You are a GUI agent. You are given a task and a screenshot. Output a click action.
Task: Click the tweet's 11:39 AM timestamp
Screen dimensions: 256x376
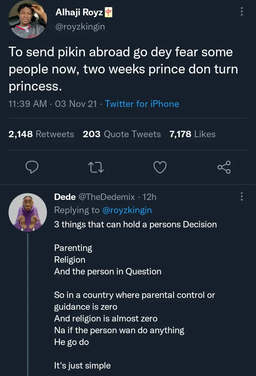27,104
